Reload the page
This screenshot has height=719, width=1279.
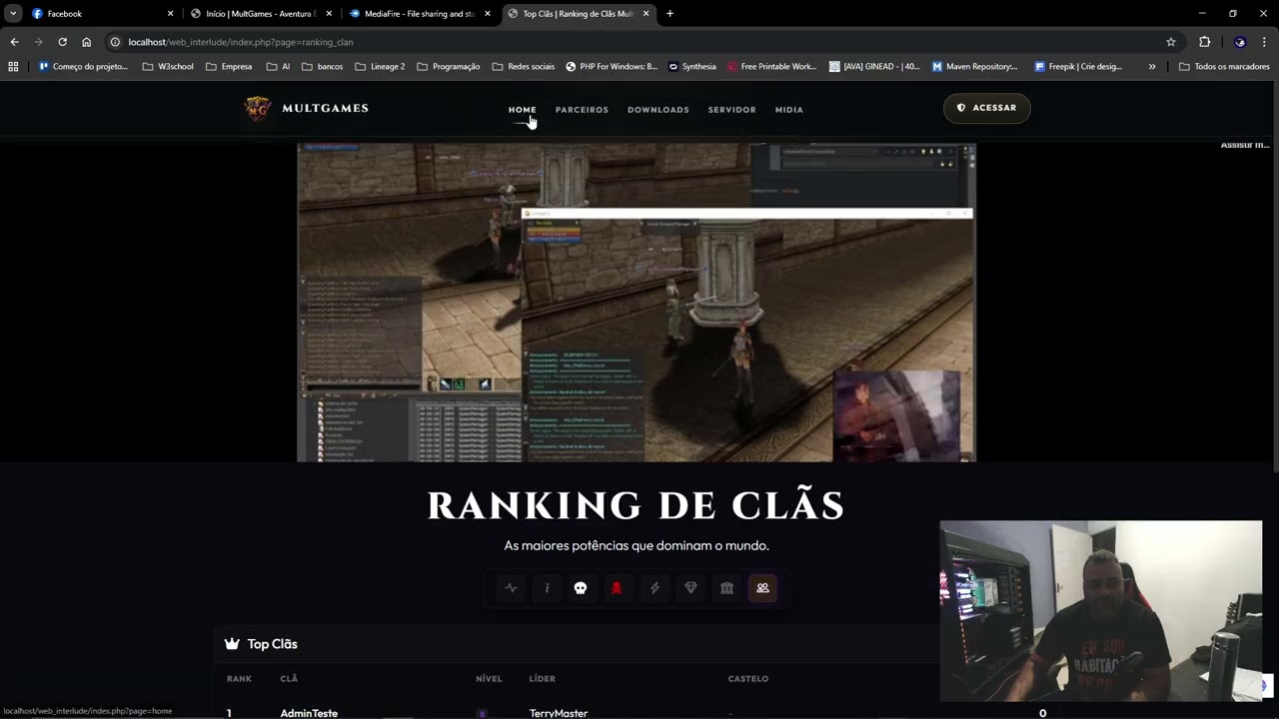coord(62,42)
